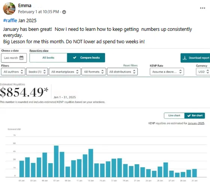Click the #raffle hashtag link

coord(10,21)
